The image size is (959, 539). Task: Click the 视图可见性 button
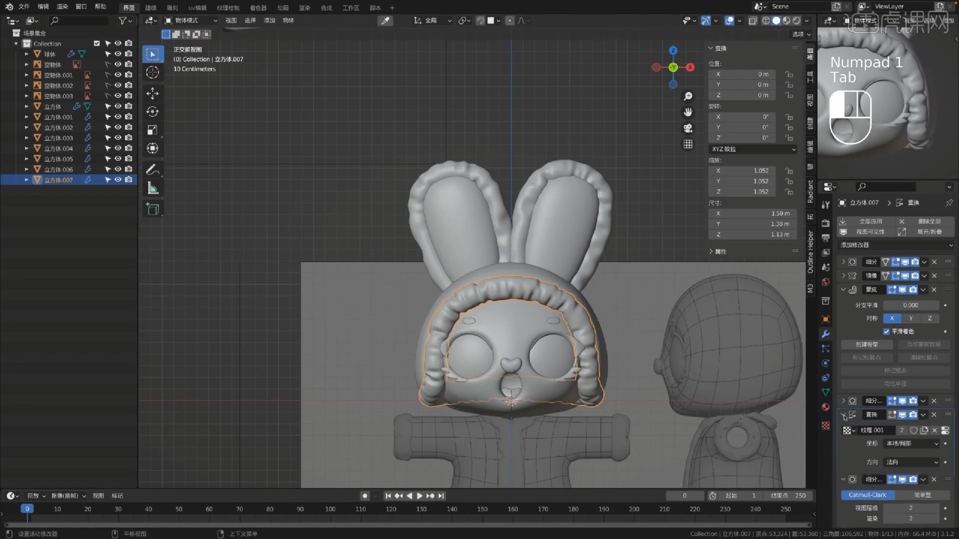tap(867, 232)
